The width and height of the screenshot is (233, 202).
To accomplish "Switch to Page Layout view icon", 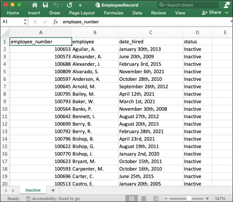I will (x=143, y=199).
